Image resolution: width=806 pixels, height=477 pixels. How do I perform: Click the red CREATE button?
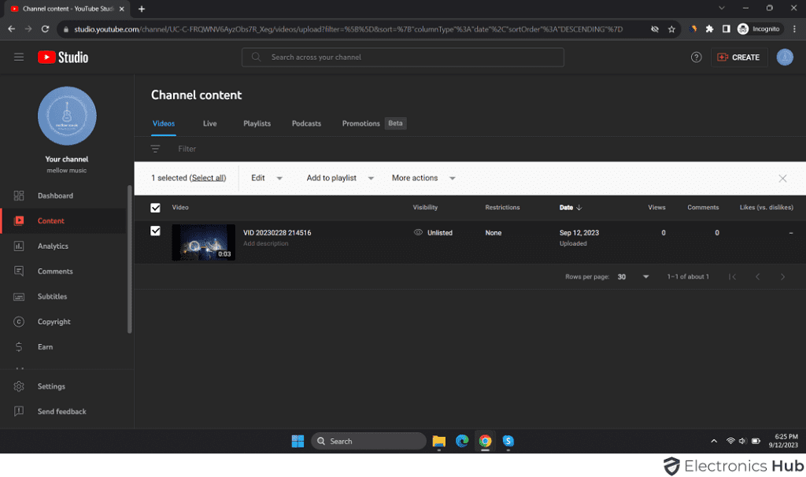pos(738,57)
